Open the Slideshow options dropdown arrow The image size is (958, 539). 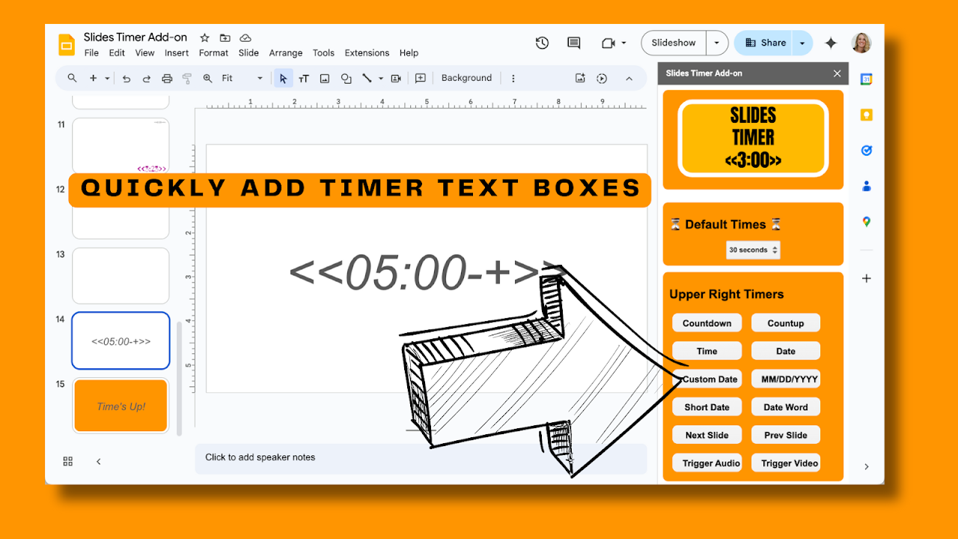(x=717, y=43)
